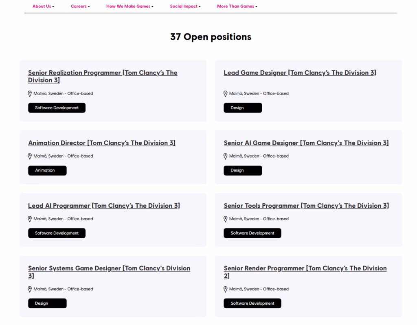Screen dimensions: 417x325
Task: Click Software Development tag on Senior Render Programmer
Action: coord(252,303)
